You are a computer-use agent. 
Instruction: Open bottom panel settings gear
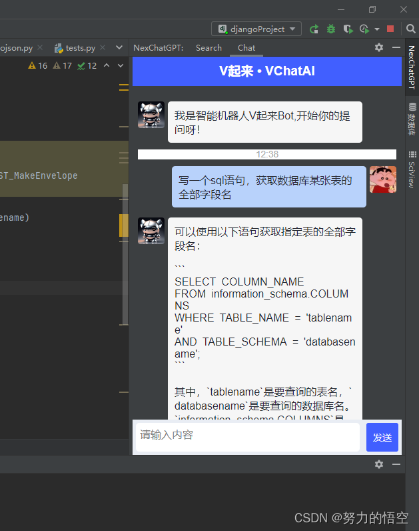[379, 464]
